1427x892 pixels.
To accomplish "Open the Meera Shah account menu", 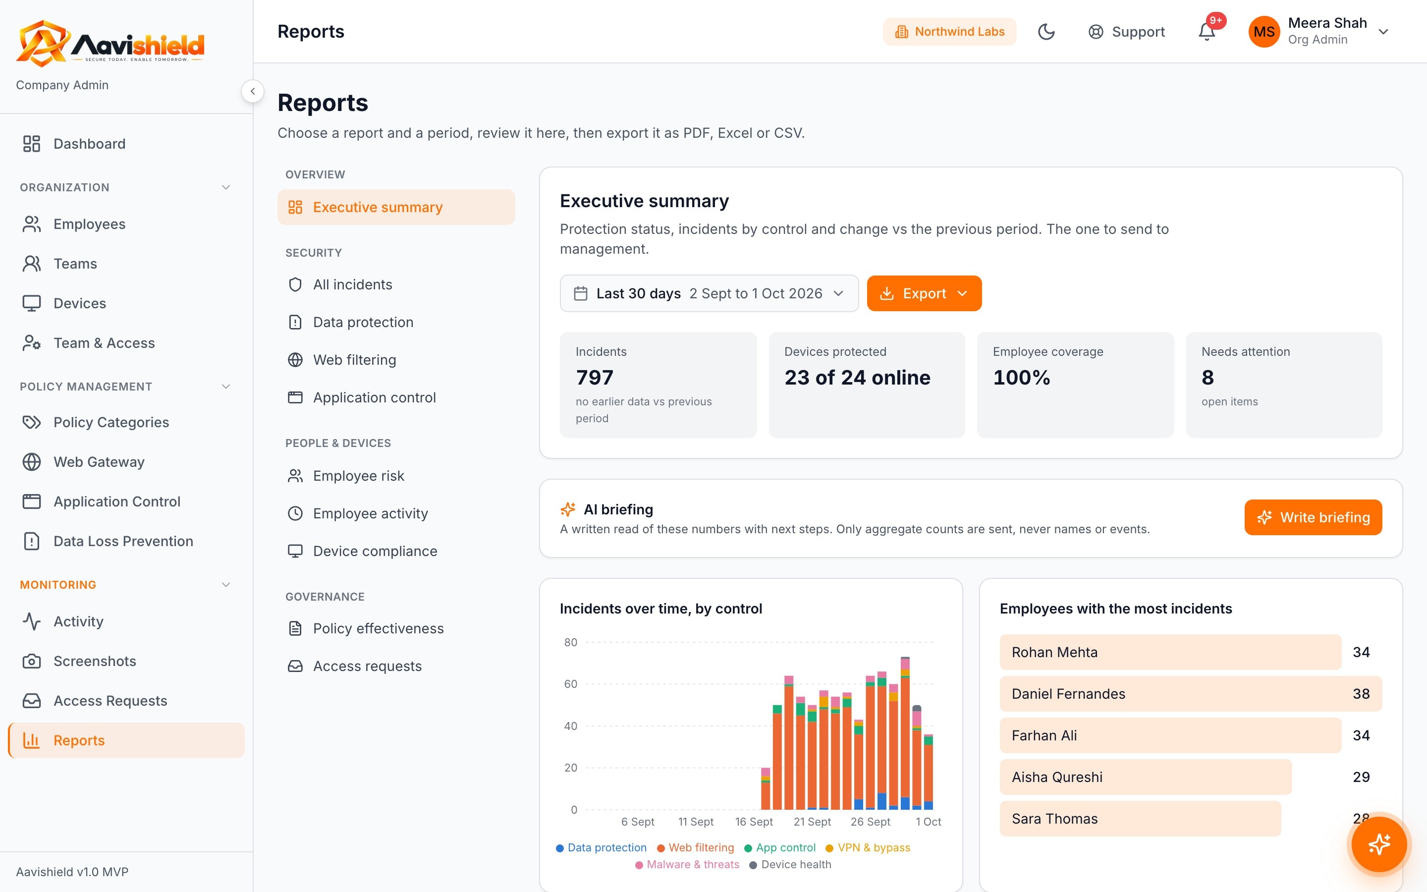I will [x=1319, y=31].
